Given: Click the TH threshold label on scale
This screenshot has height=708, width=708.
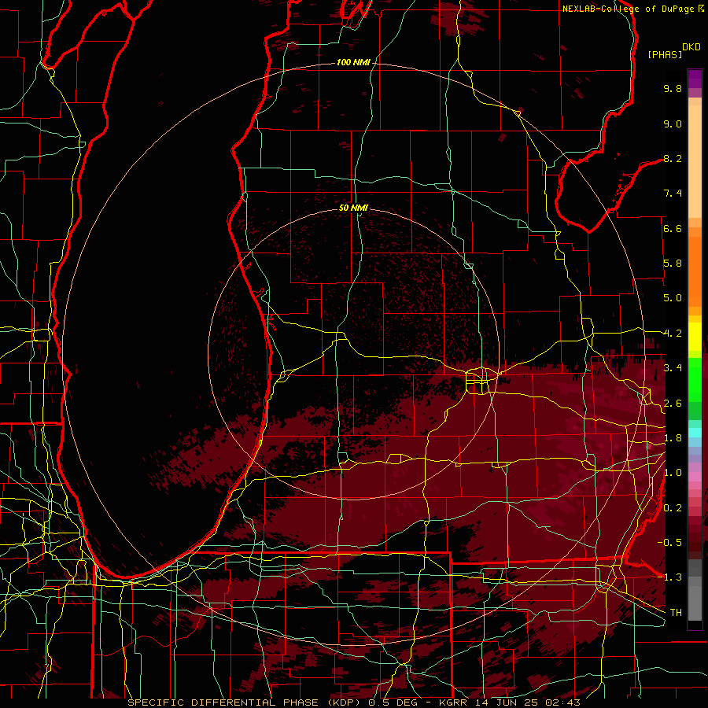Looking at the screenshot, I should coord(676,613).
